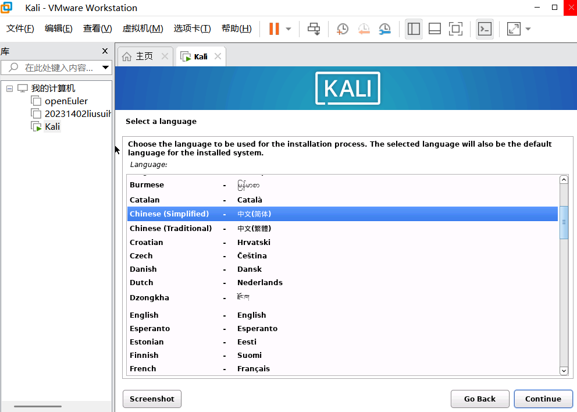The height and width of the screenshot is (412, 577).
Task: Select Finnish language row
Action: [x=343, y=355]
